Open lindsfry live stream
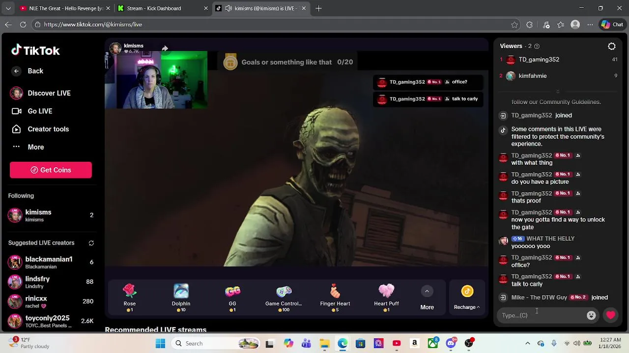The height and width of the screenshot is (353, 629). point(51,282)
